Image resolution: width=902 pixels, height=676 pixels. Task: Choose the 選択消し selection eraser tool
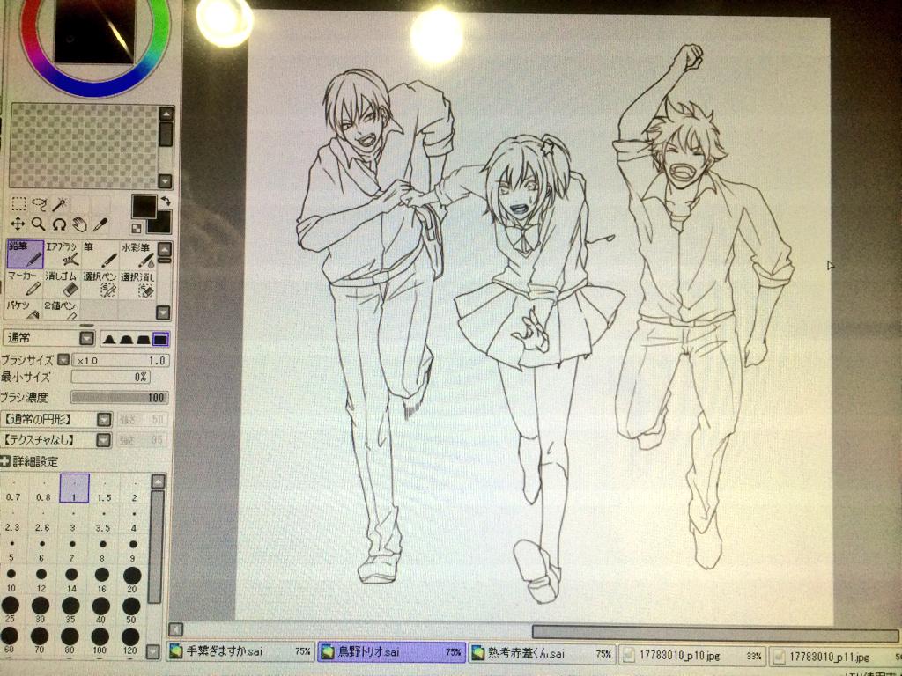click(137, 284)
